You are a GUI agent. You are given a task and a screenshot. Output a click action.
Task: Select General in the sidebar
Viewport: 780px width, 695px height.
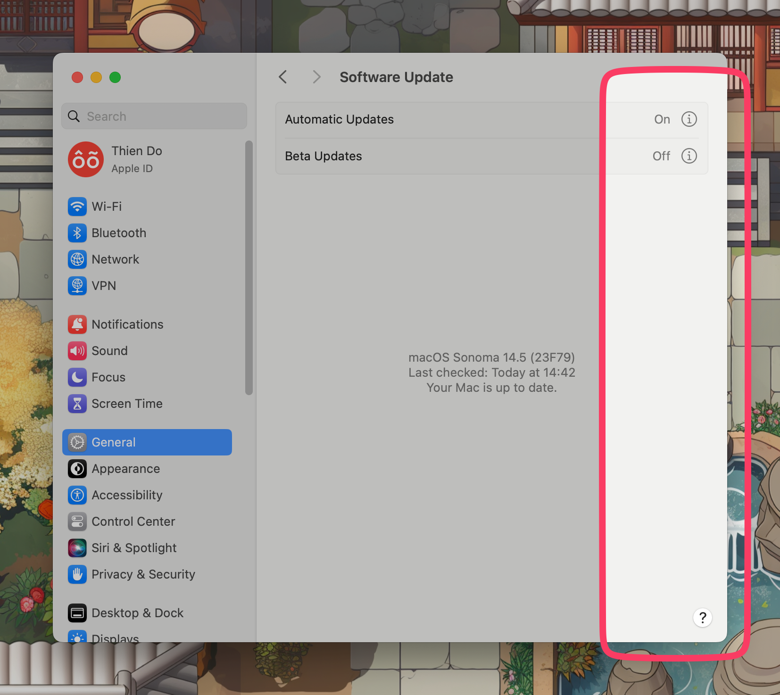tap(147, 442)
